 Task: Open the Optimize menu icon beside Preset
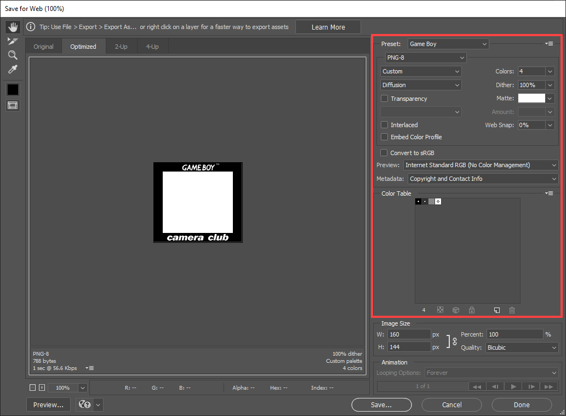pos(549,44)
